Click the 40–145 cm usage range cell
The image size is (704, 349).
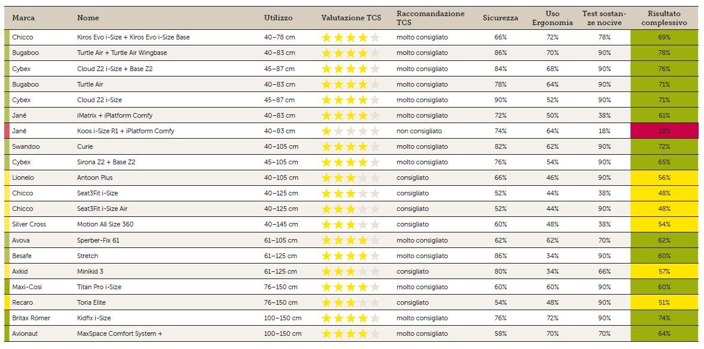281,225
